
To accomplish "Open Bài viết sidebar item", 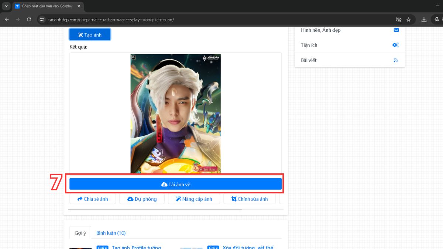I will (350, 60).
